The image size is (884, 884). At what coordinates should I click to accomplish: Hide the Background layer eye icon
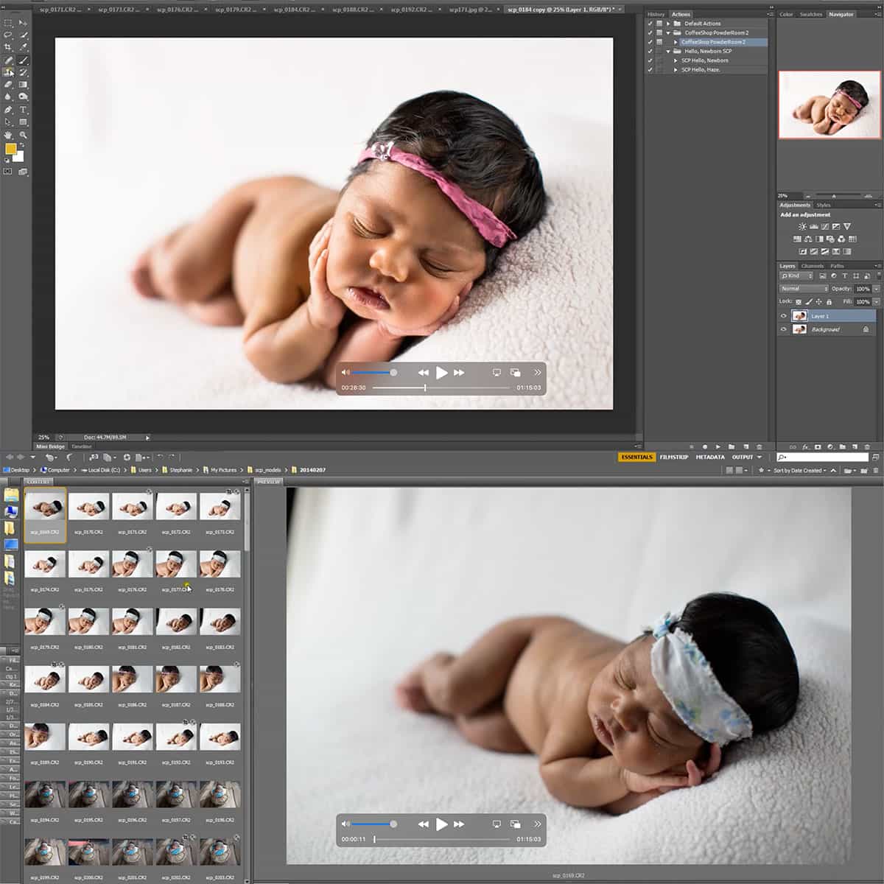pyautogui.click(x=783, y=329)
